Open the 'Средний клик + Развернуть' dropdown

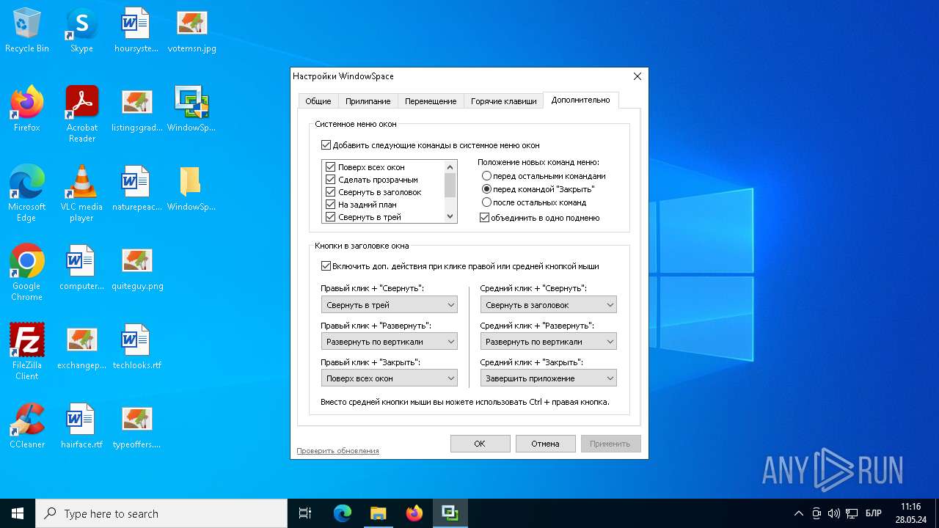coord(548,341)
